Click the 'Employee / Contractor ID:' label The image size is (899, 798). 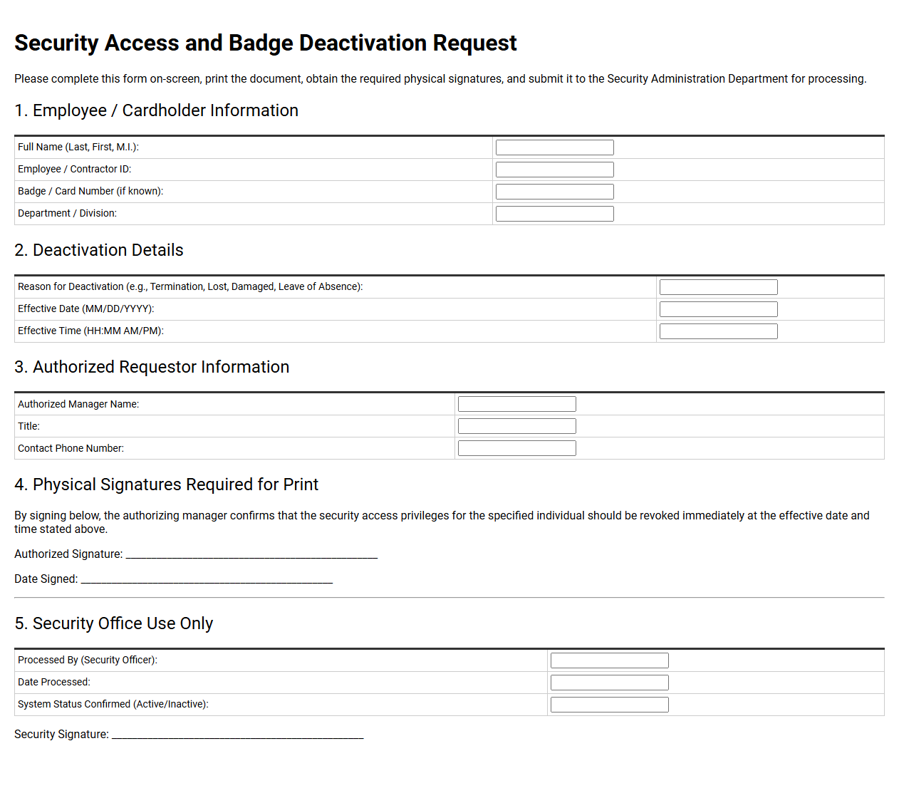pos(75,169)
